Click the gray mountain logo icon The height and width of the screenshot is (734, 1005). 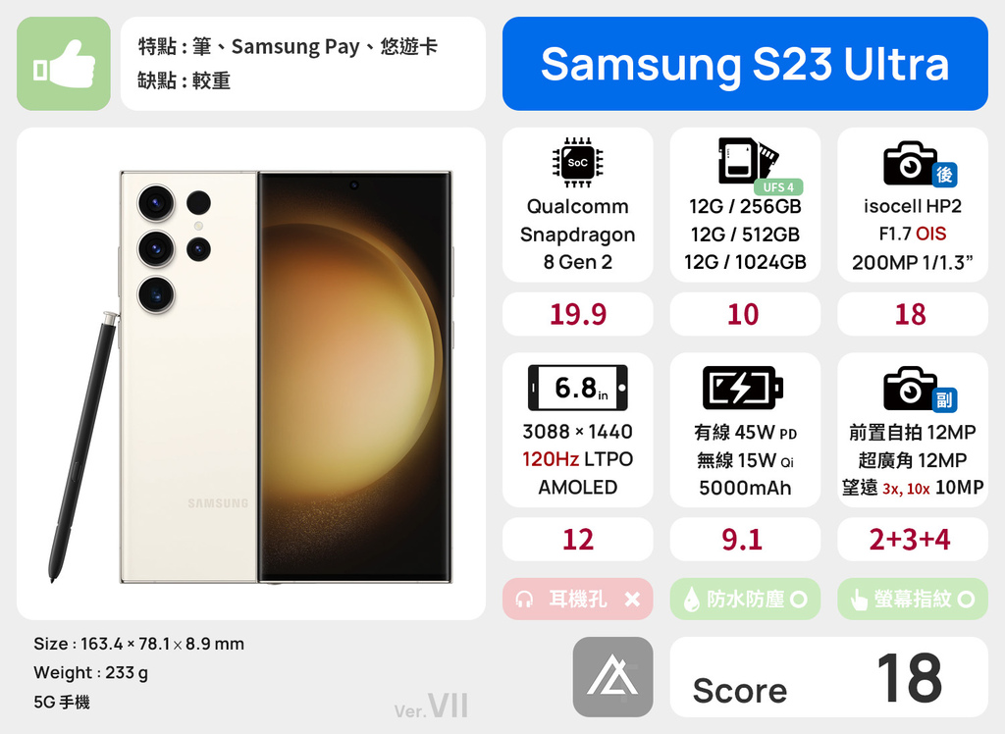tap(612, 677)
